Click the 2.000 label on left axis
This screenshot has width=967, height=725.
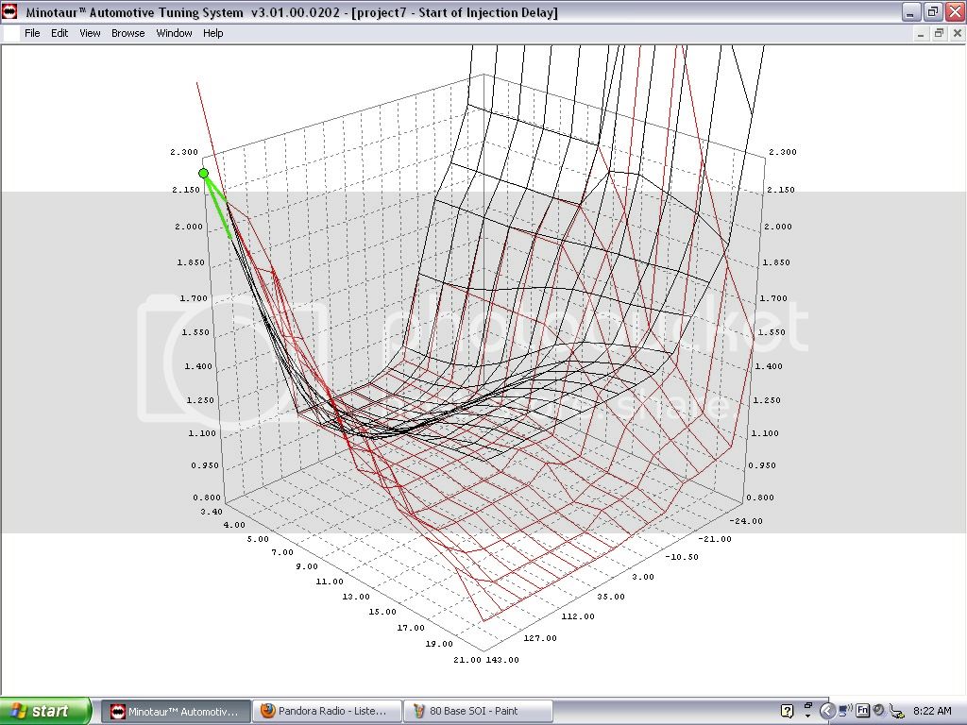(x=189, y=227)
